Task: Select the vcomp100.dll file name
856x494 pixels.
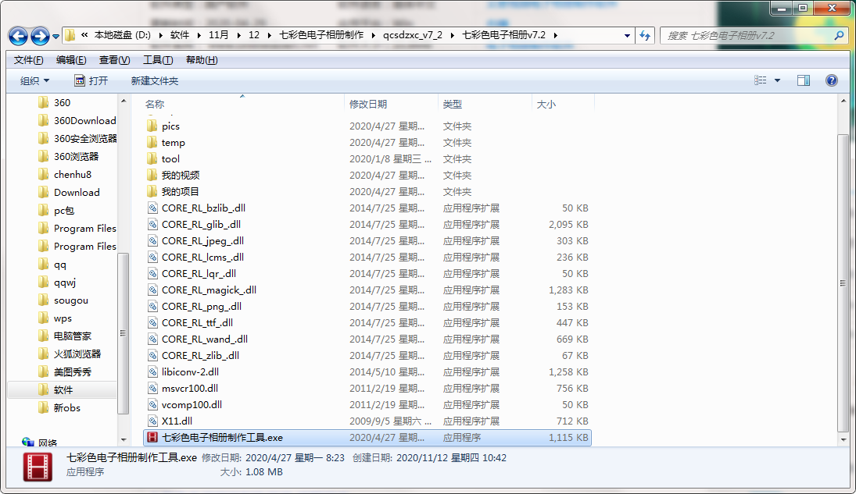Action: [x=192, y=404]
